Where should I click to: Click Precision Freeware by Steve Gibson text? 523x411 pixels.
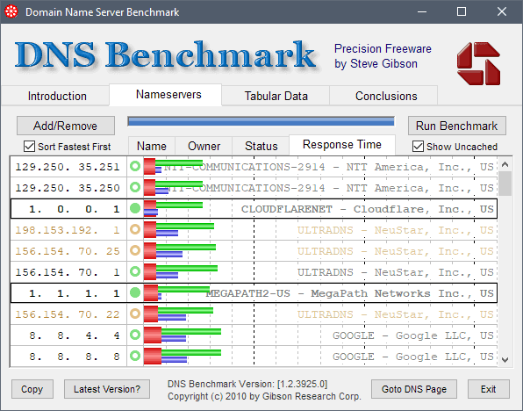click(383, 56)
